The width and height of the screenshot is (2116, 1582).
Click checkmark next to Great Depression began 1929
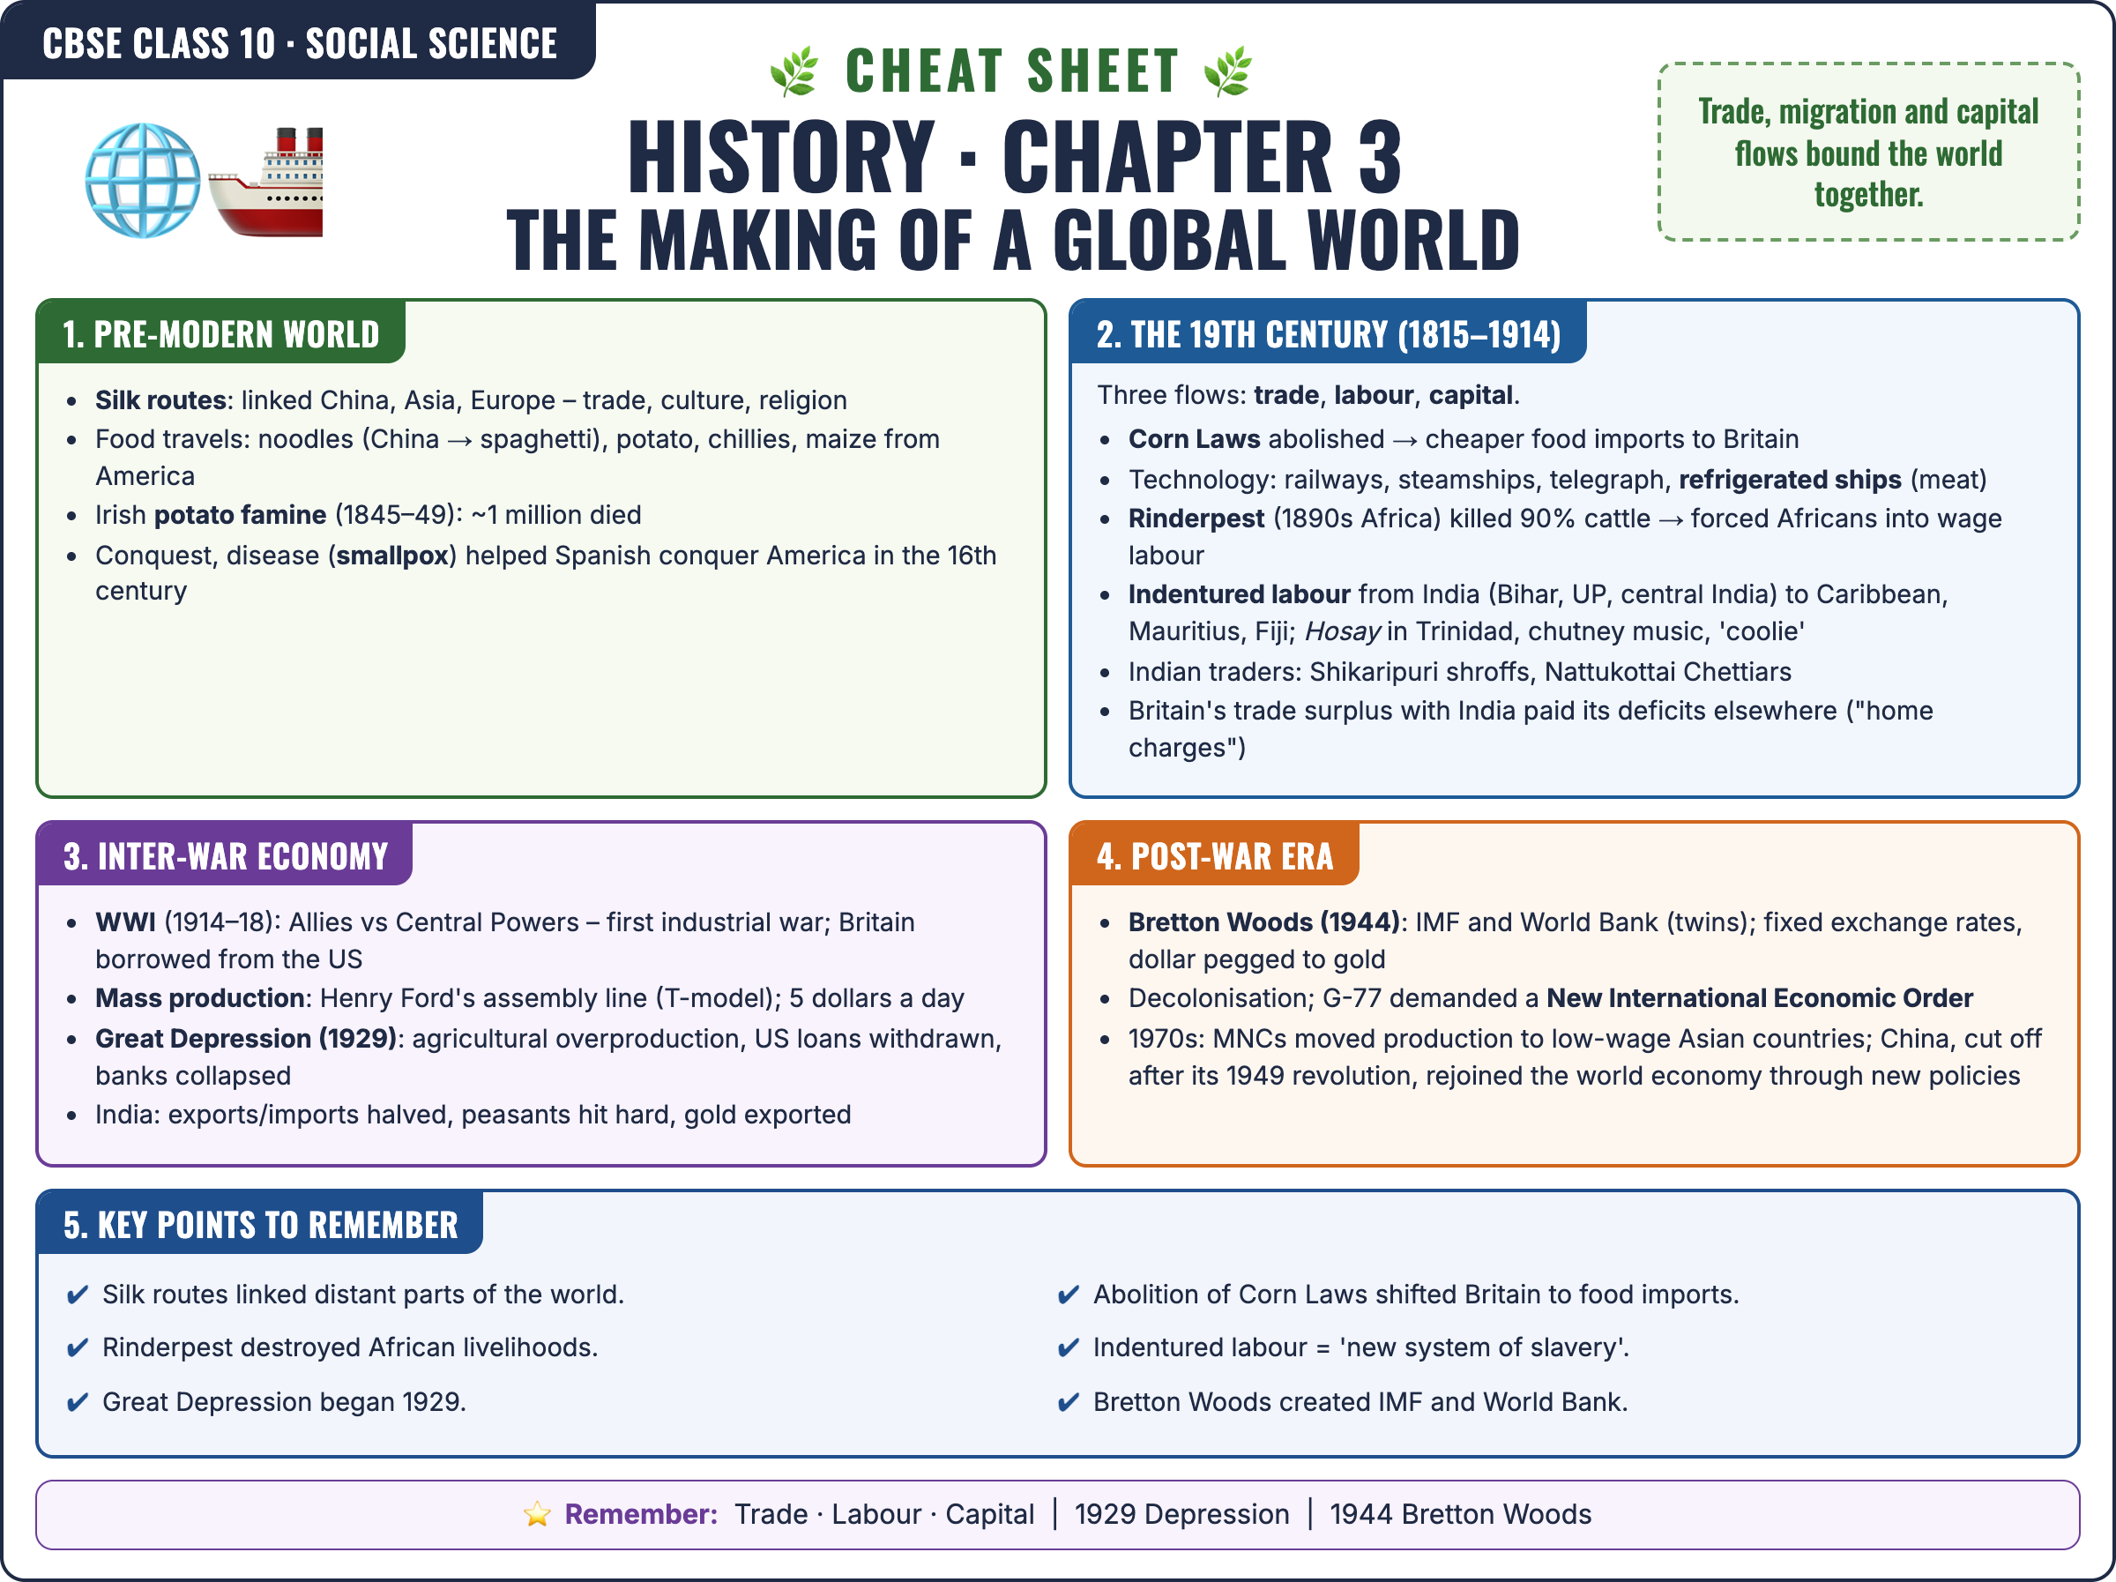coord(78,1403)
